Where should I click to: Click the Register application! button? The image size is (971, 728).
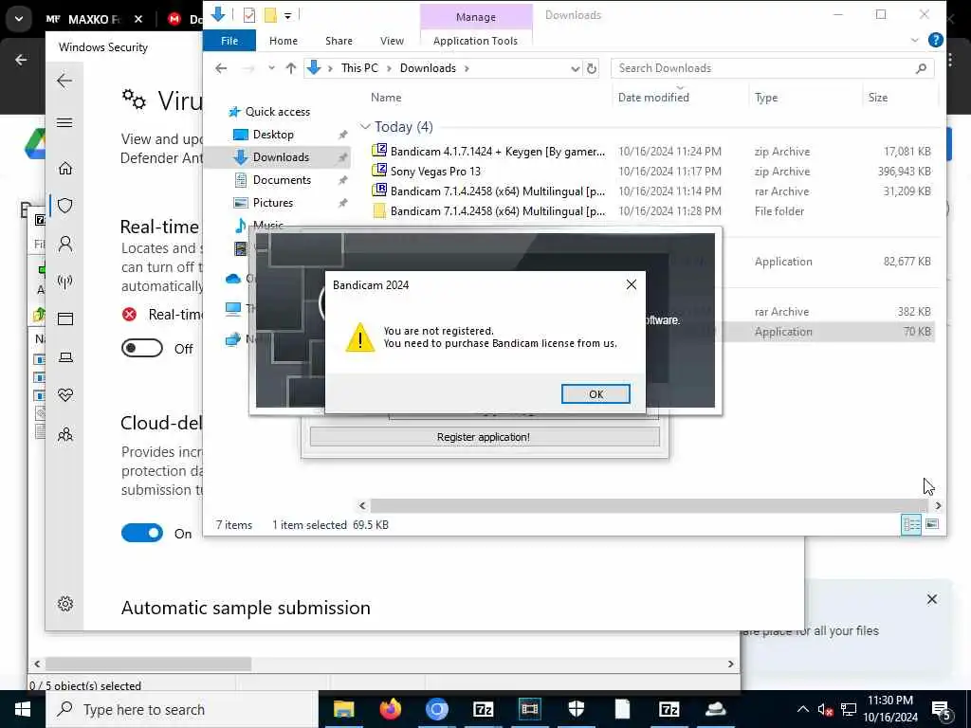click(485, 436)
